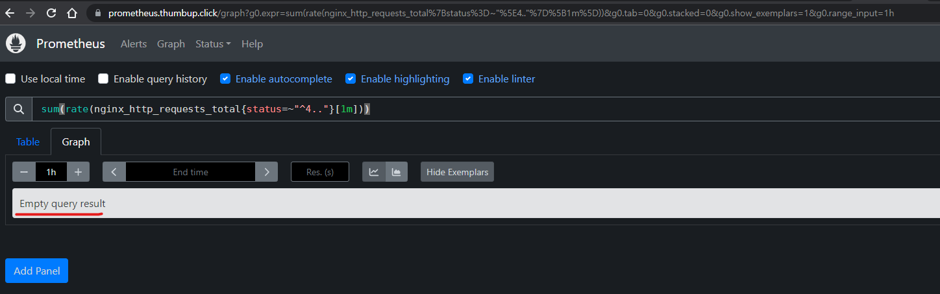
Task: Expand the Status dropdown menu
Action: (x=213, y=43)
